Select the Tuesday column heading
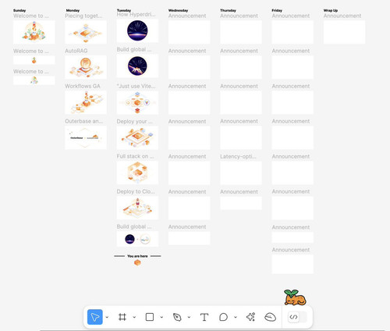Screen dimensions: 390x331 pos(124,10)
